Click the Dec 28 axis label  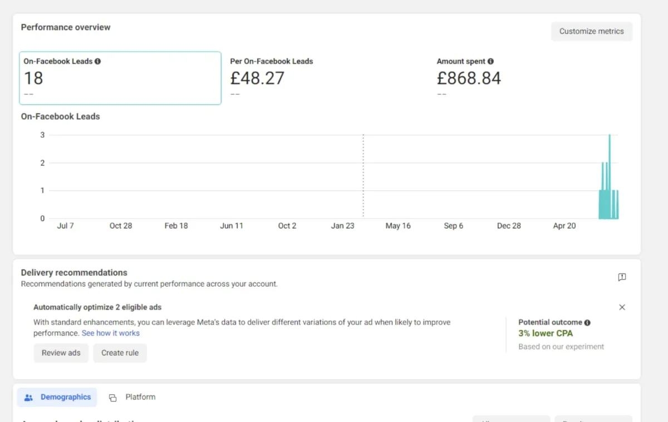[x=509, y=226]
